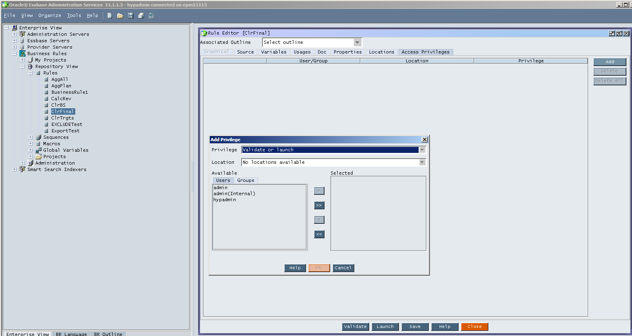Click the Save floppy disk toolbar icon

[130, 16]
